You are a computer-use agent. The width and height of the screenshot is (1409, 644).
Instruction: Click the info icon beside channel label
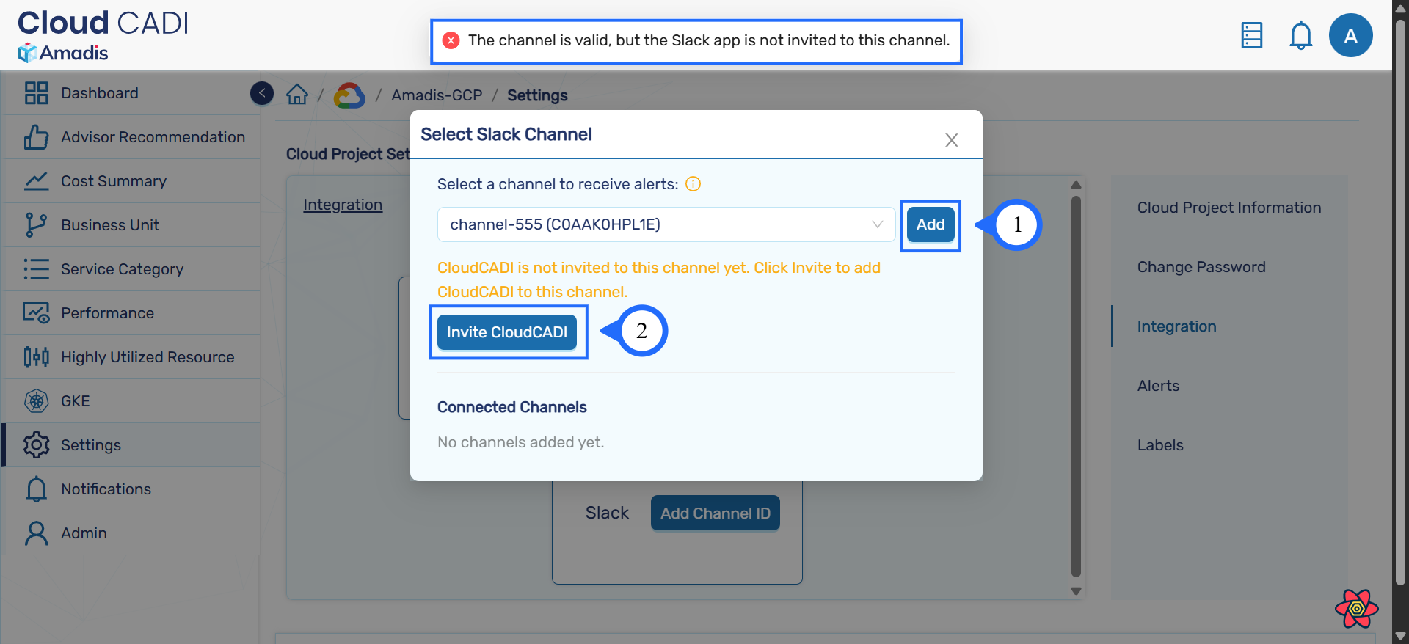click(x=693, y=184)
